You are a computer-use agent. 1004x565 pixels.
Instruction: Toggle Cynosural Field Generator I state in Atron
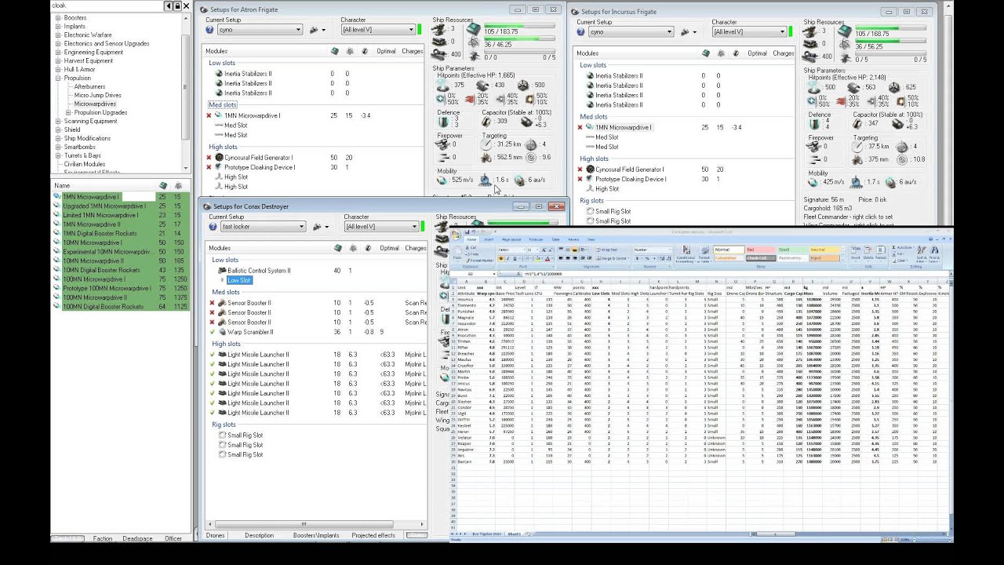209,158
